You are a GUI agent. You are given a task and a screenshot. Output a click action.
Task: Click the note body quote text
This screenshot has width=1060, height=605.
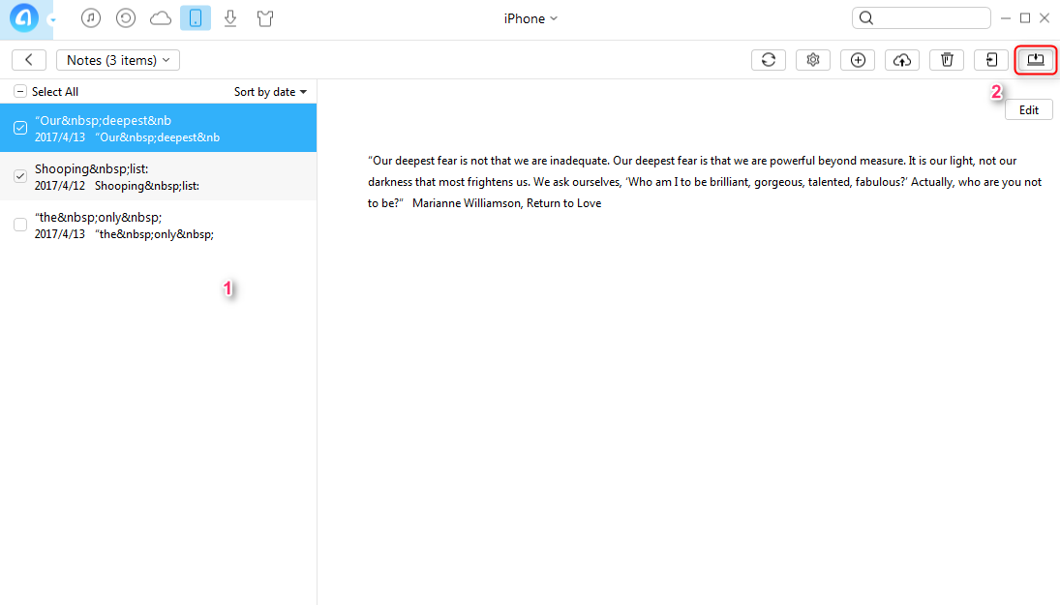point(705,182)
